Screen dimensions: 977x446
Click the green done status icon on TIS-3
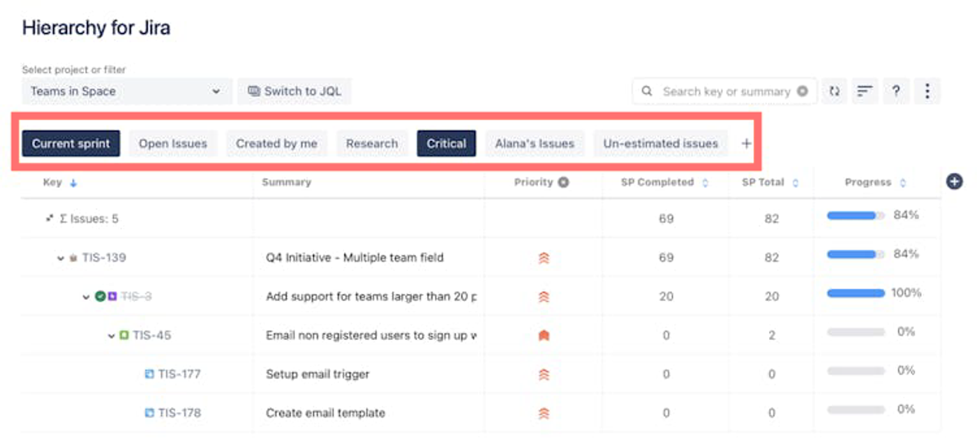[100, 297]
